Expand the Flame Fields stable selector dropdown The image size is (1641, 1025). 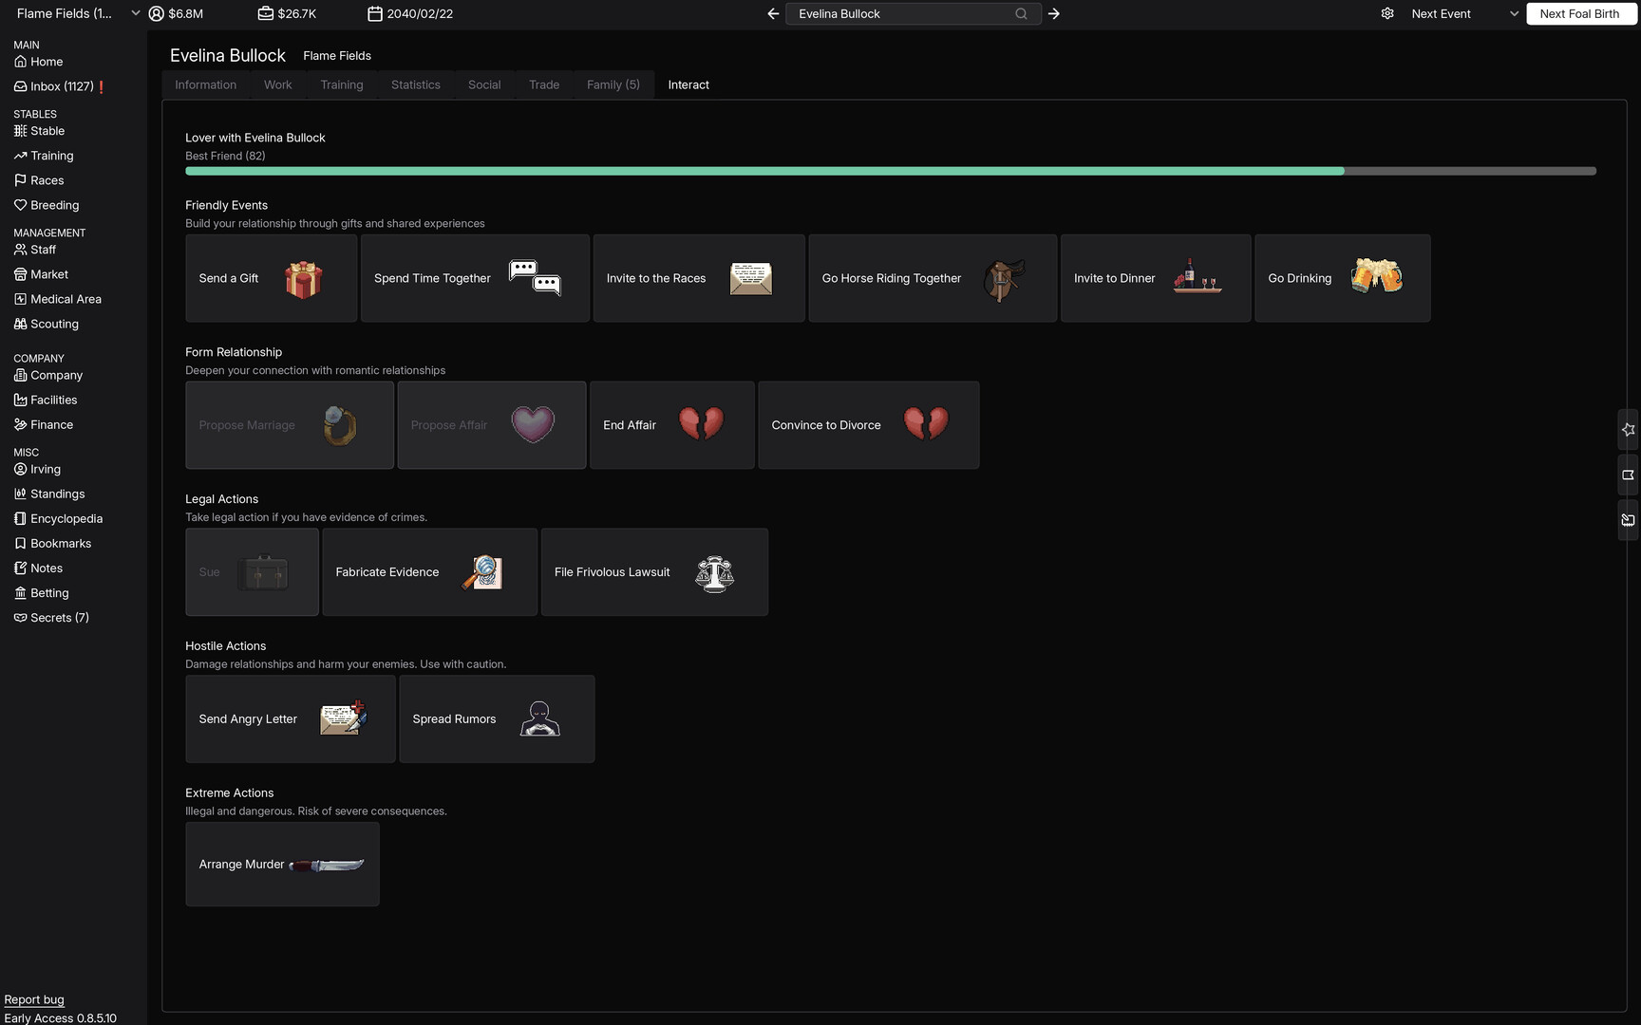tap(134, 13)
